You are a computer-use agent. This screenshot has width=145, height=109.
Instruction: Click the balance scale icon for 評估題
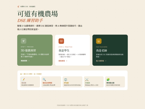click(x=66, y=79)
